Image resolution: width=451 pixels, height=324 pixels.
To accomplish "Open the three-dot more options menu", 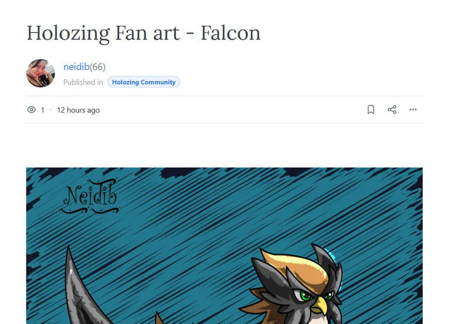I will (x=413, y=110).
